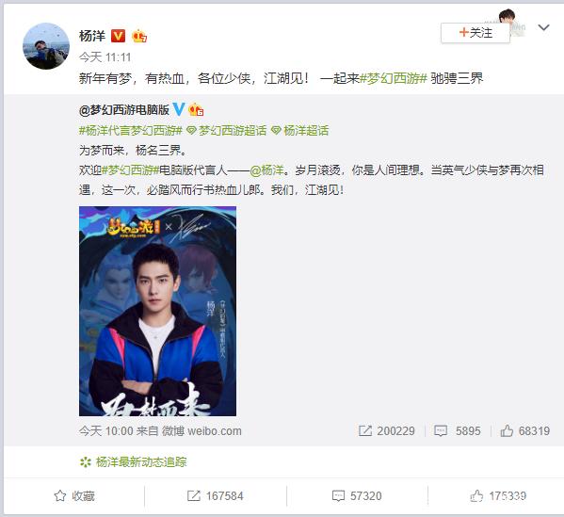Image resolution: width=564 pixels, height=517 pixels.
Task: Open the #梦幻西游# hashtag in 杨洋's post
Action: click(394, 78)
